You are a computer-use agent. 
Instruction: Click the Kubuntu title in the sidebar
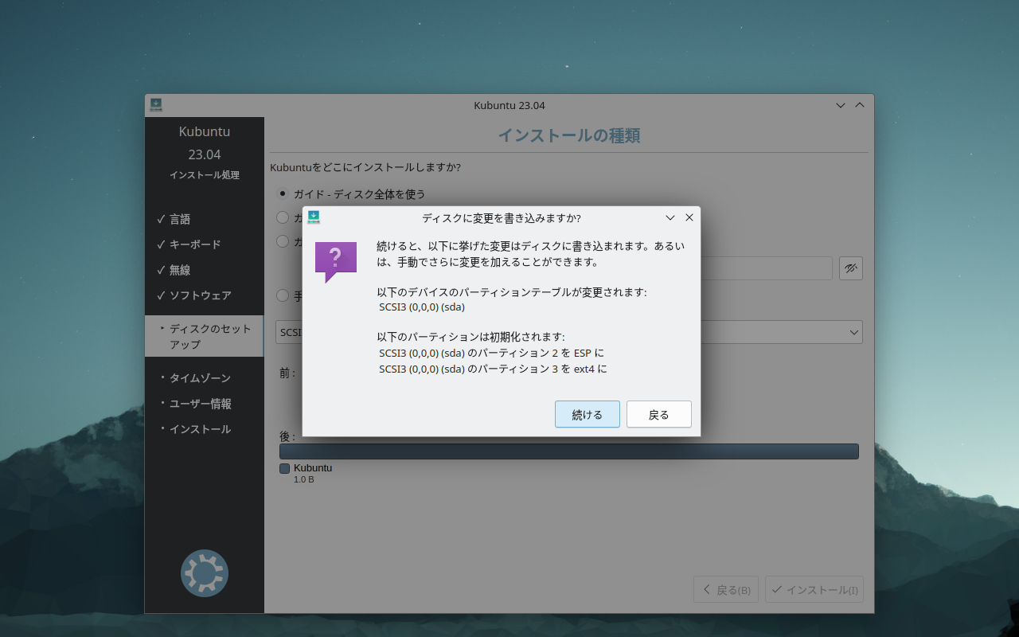point(205,131)
